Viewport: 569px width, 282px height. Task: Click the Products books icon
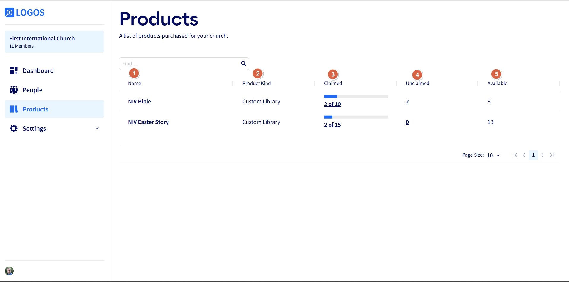14,109
